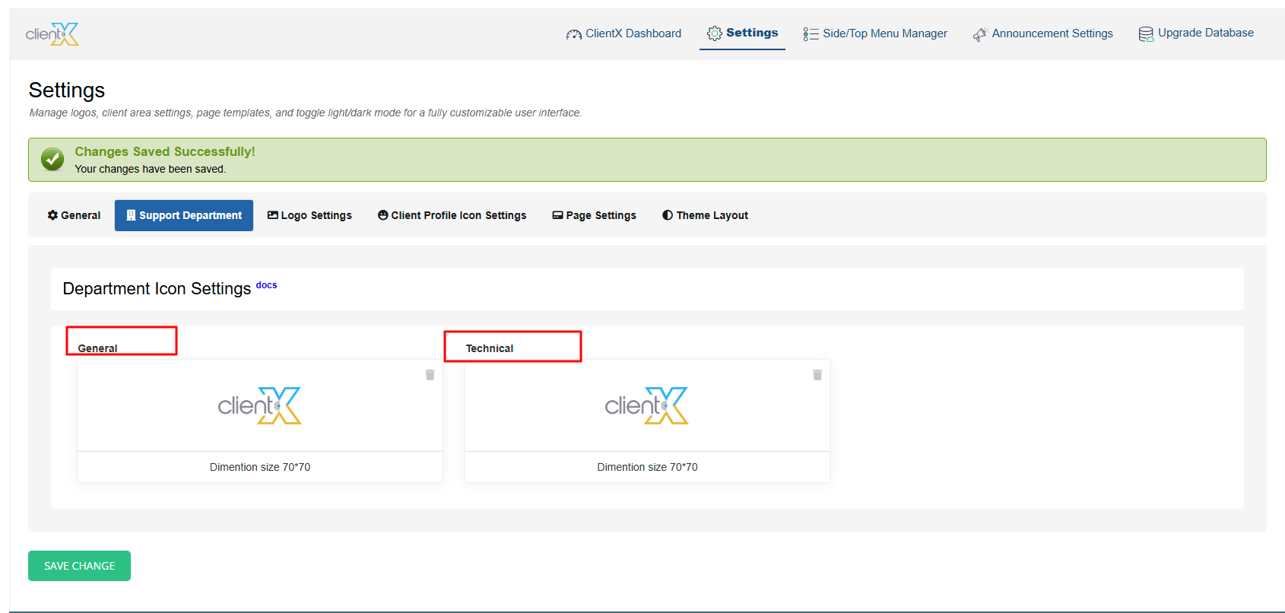1285x613 pixels.
Task: Open the docs link next to Department Icon Settings
Action: coord(266,285)
